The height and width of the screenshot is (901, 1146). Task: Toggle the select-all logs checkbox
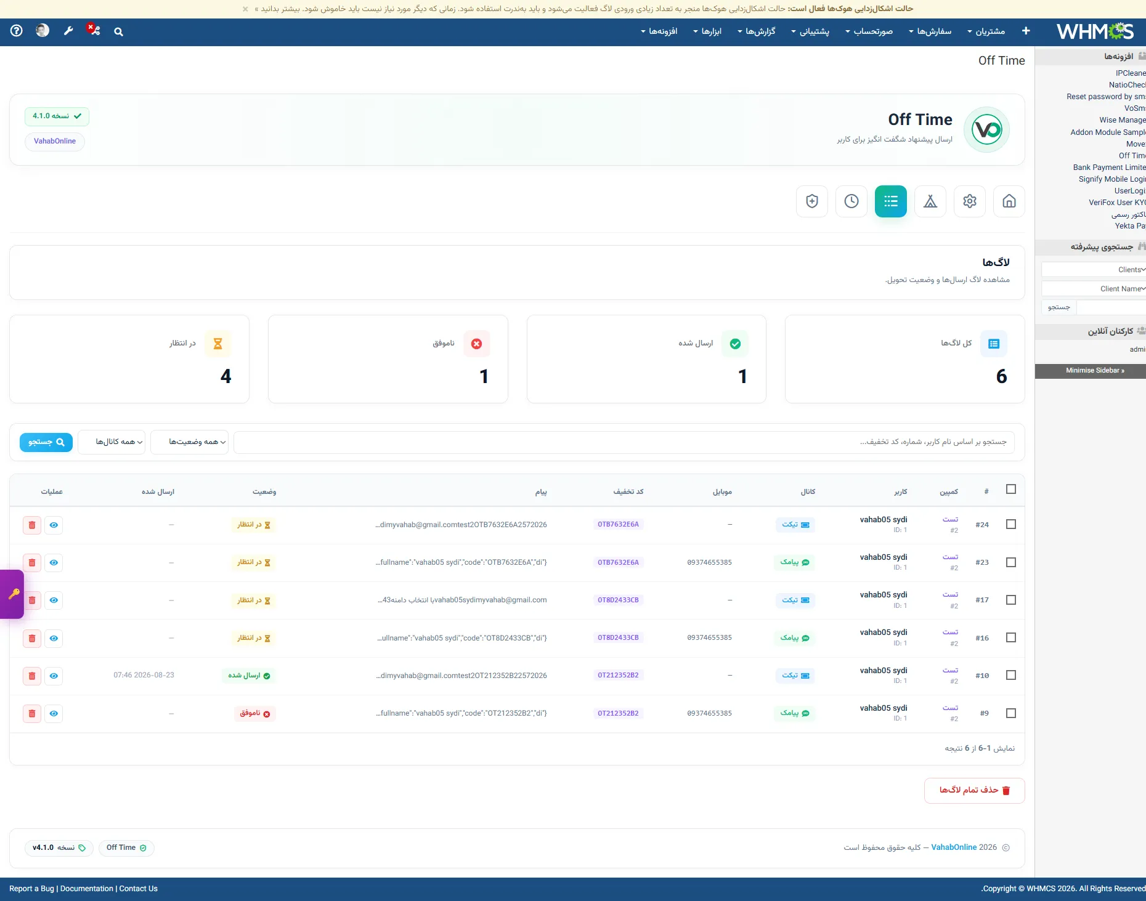pos(1010,489)
